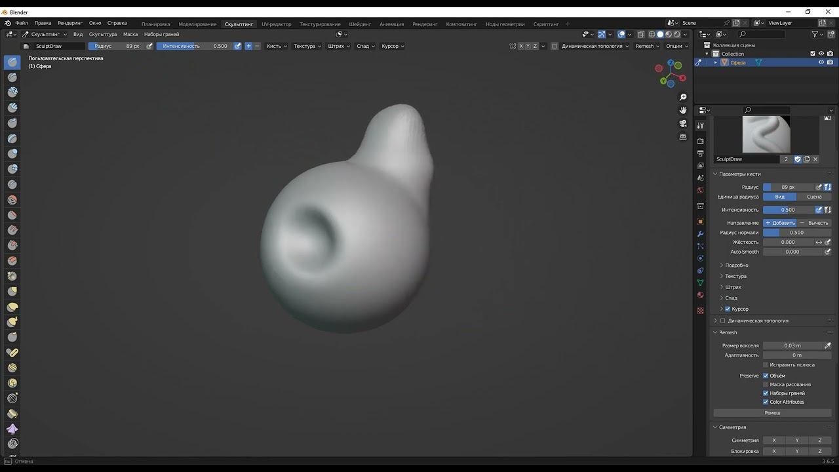This screenshot has width=839, height=472.
Task: Select the Draw Sharp brush tool
Action: [x=12, y=77]
